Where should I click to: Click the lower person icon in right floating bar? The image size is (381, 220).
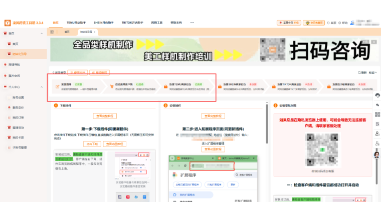(x=377, y=143)
